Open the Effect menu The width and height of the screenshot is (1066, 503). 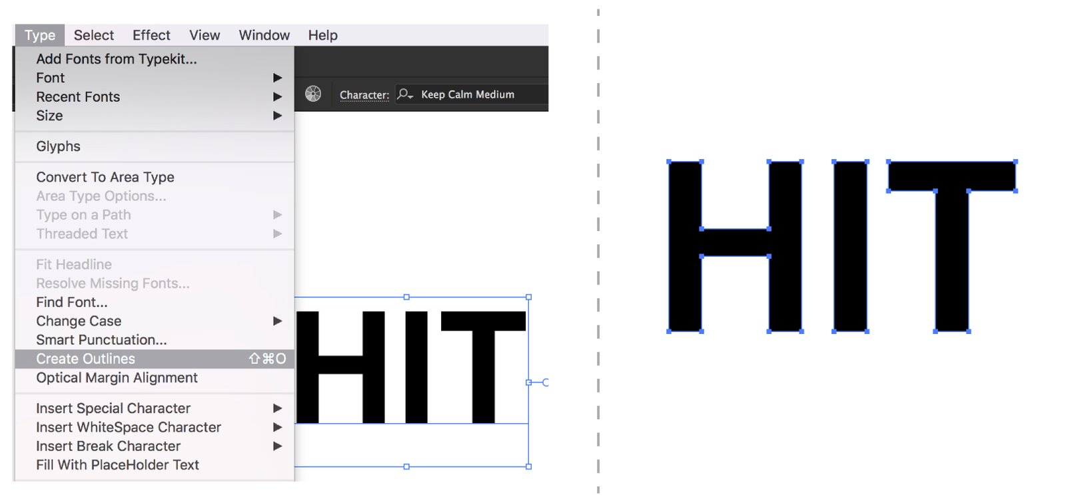click(151, 35)
